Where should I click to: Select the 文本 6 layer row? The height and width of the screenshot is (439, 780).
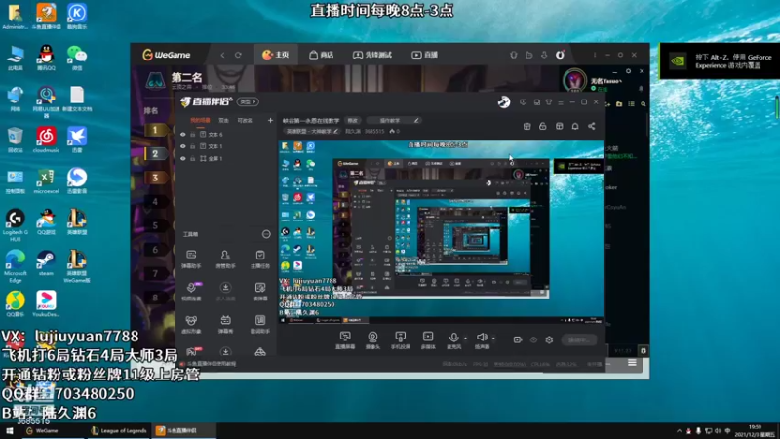(227, 135)
